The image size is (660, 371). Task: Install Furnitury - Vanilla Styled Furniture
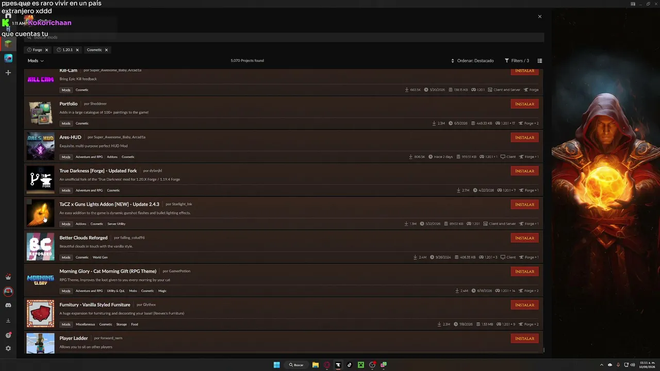[525, 305]
